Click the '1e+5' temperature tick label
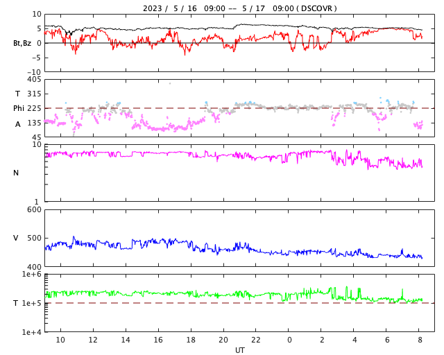 click(32, 303)
